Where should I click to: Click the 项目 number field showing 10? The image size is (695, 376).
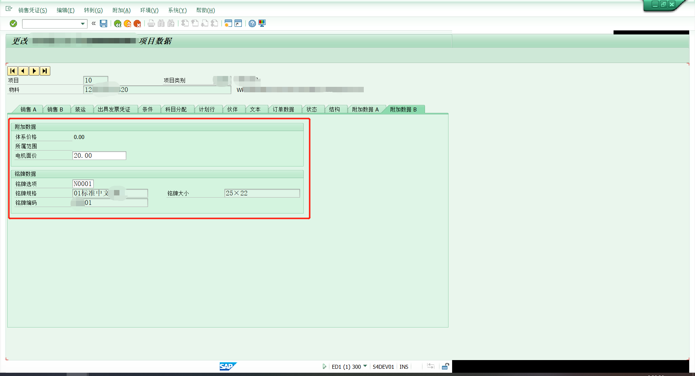click(x=96, y=80)
